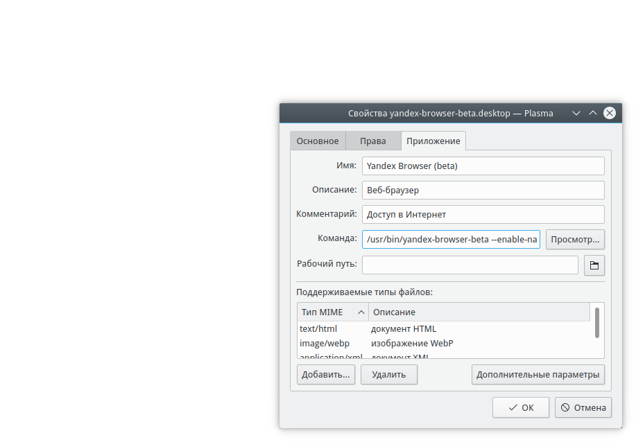Maximize the Plasma properties window
This screenshot has height=442, width=636.
click(x=592, y=113)
